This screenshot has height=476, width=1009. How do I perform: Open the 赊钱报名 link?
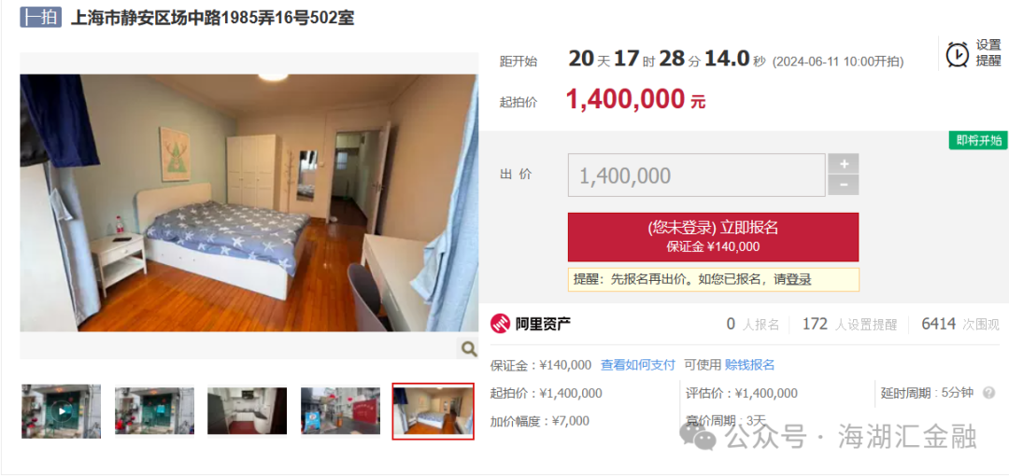click(749, 365)
